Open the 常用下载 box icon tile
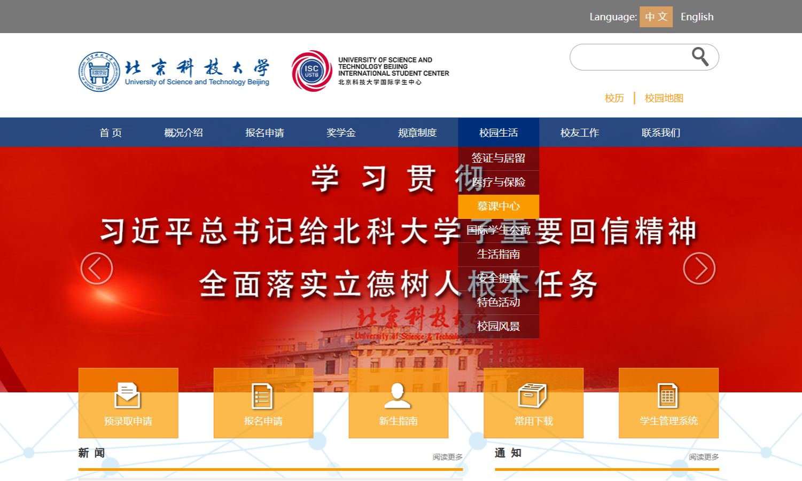Image resolution: width=802 pixels, height=481 pixels. tap(533, 403)
